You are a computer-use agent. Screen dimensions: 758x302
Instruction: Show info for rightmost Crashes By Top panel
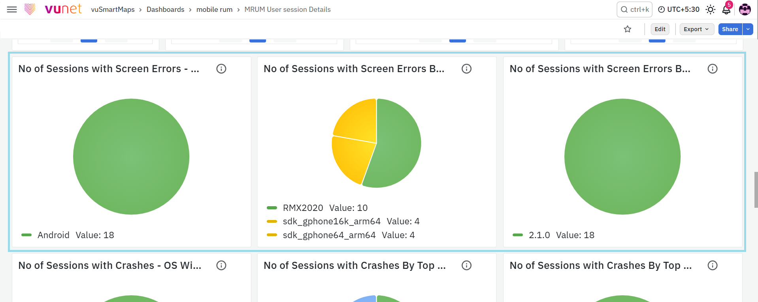713,265
